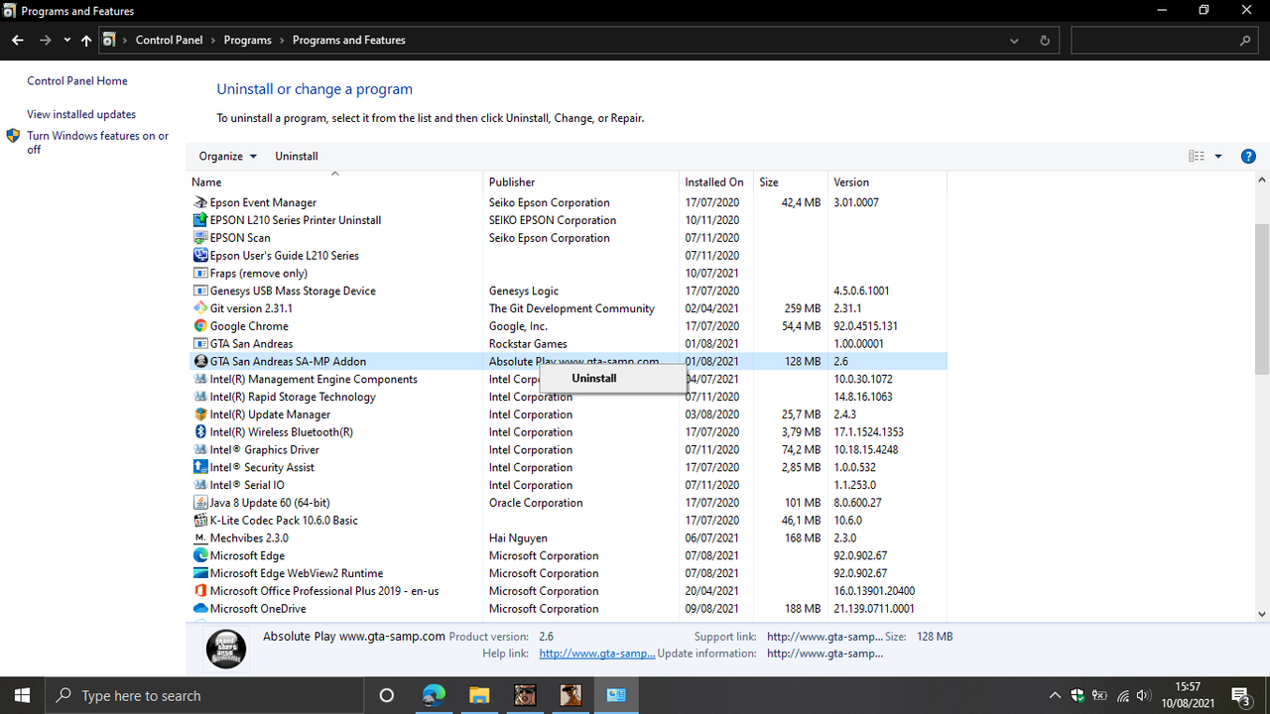Screen dimensions: 1270x714
Task: Select Intel(R) Management Engine Components row
Action: click(x=568, y=379)
